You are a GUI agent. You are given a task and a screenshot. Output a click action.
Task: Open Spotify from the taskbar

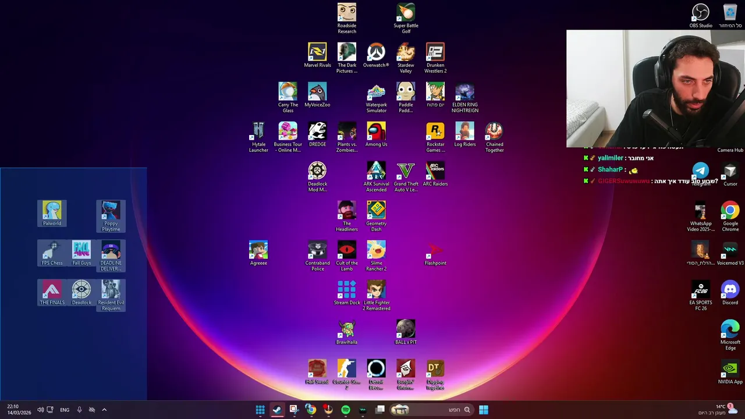click(x=346, y=410)
